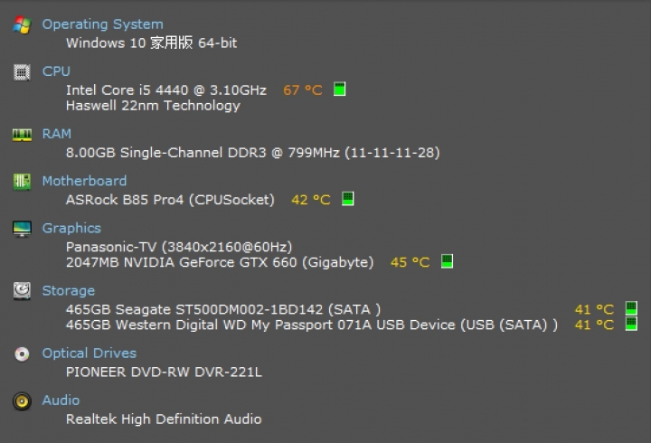Click the green RAM stick icon
The image size is (651, 443).
coord(22,135)
